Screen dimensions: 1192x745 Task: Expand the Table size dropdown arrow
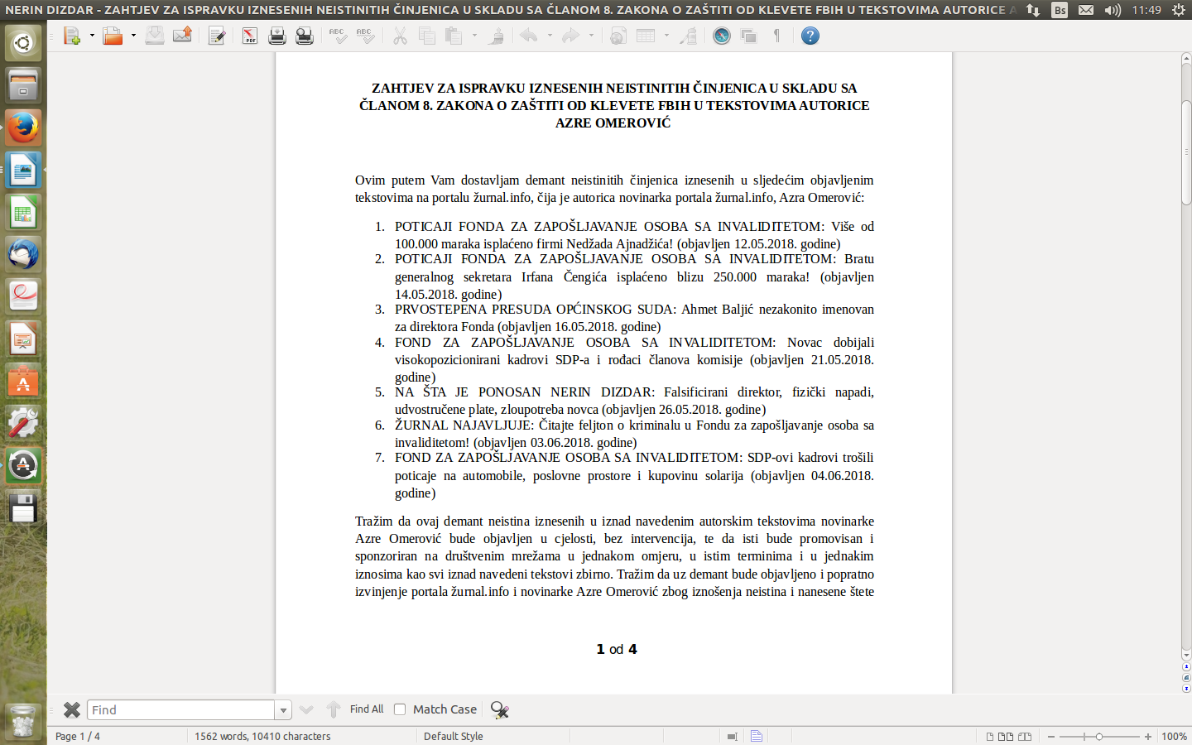(x=666, y=36)
